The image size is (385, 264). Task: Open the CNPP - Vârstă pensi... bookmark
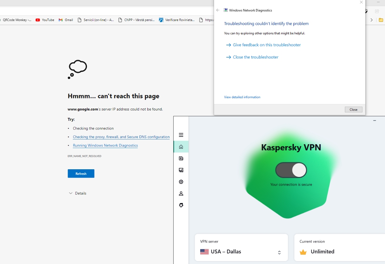136,20
